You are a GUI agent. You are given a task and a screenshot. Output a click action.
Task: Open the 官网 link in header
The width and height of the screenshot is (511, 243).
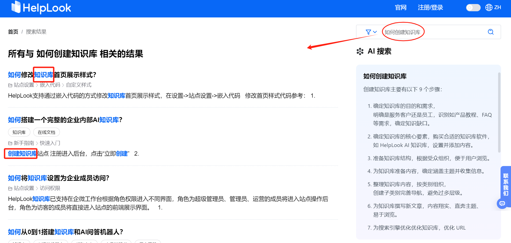[401, 8]
